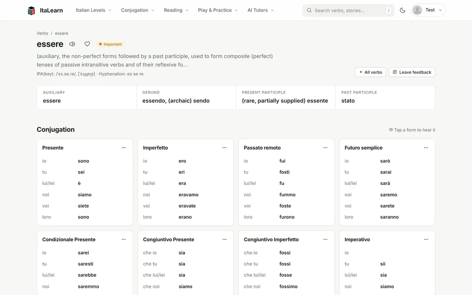
Task: Click Condizionale form 'sarei'
Action: 84,253
